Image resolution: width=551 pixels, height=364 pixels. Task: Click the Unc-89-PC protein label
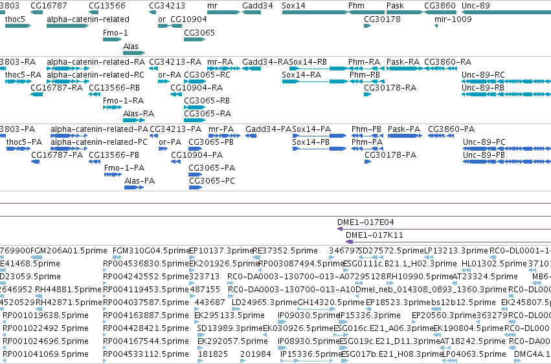pyautogui.click(x=484, y=142)
